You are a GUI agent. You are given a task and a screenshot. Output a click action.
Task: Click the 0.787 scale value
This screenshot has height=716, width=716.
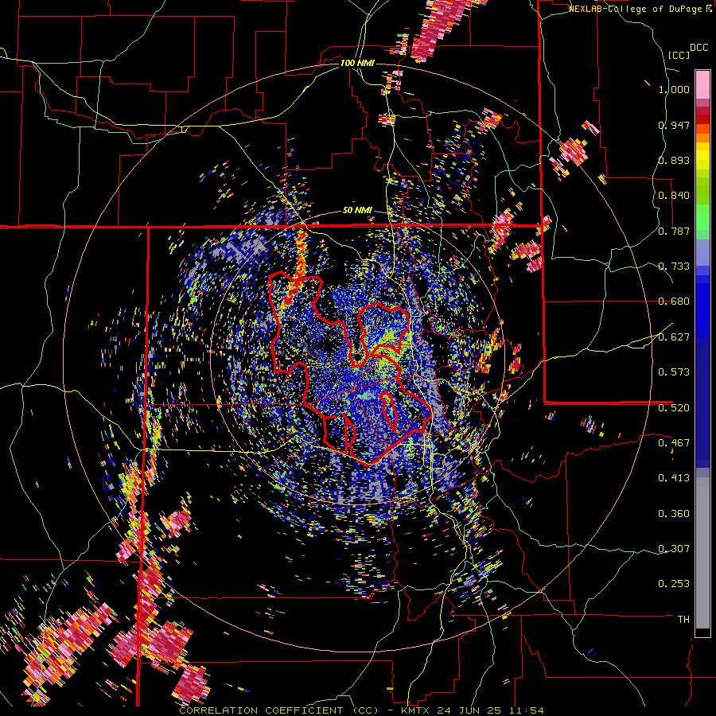[674, 231]
